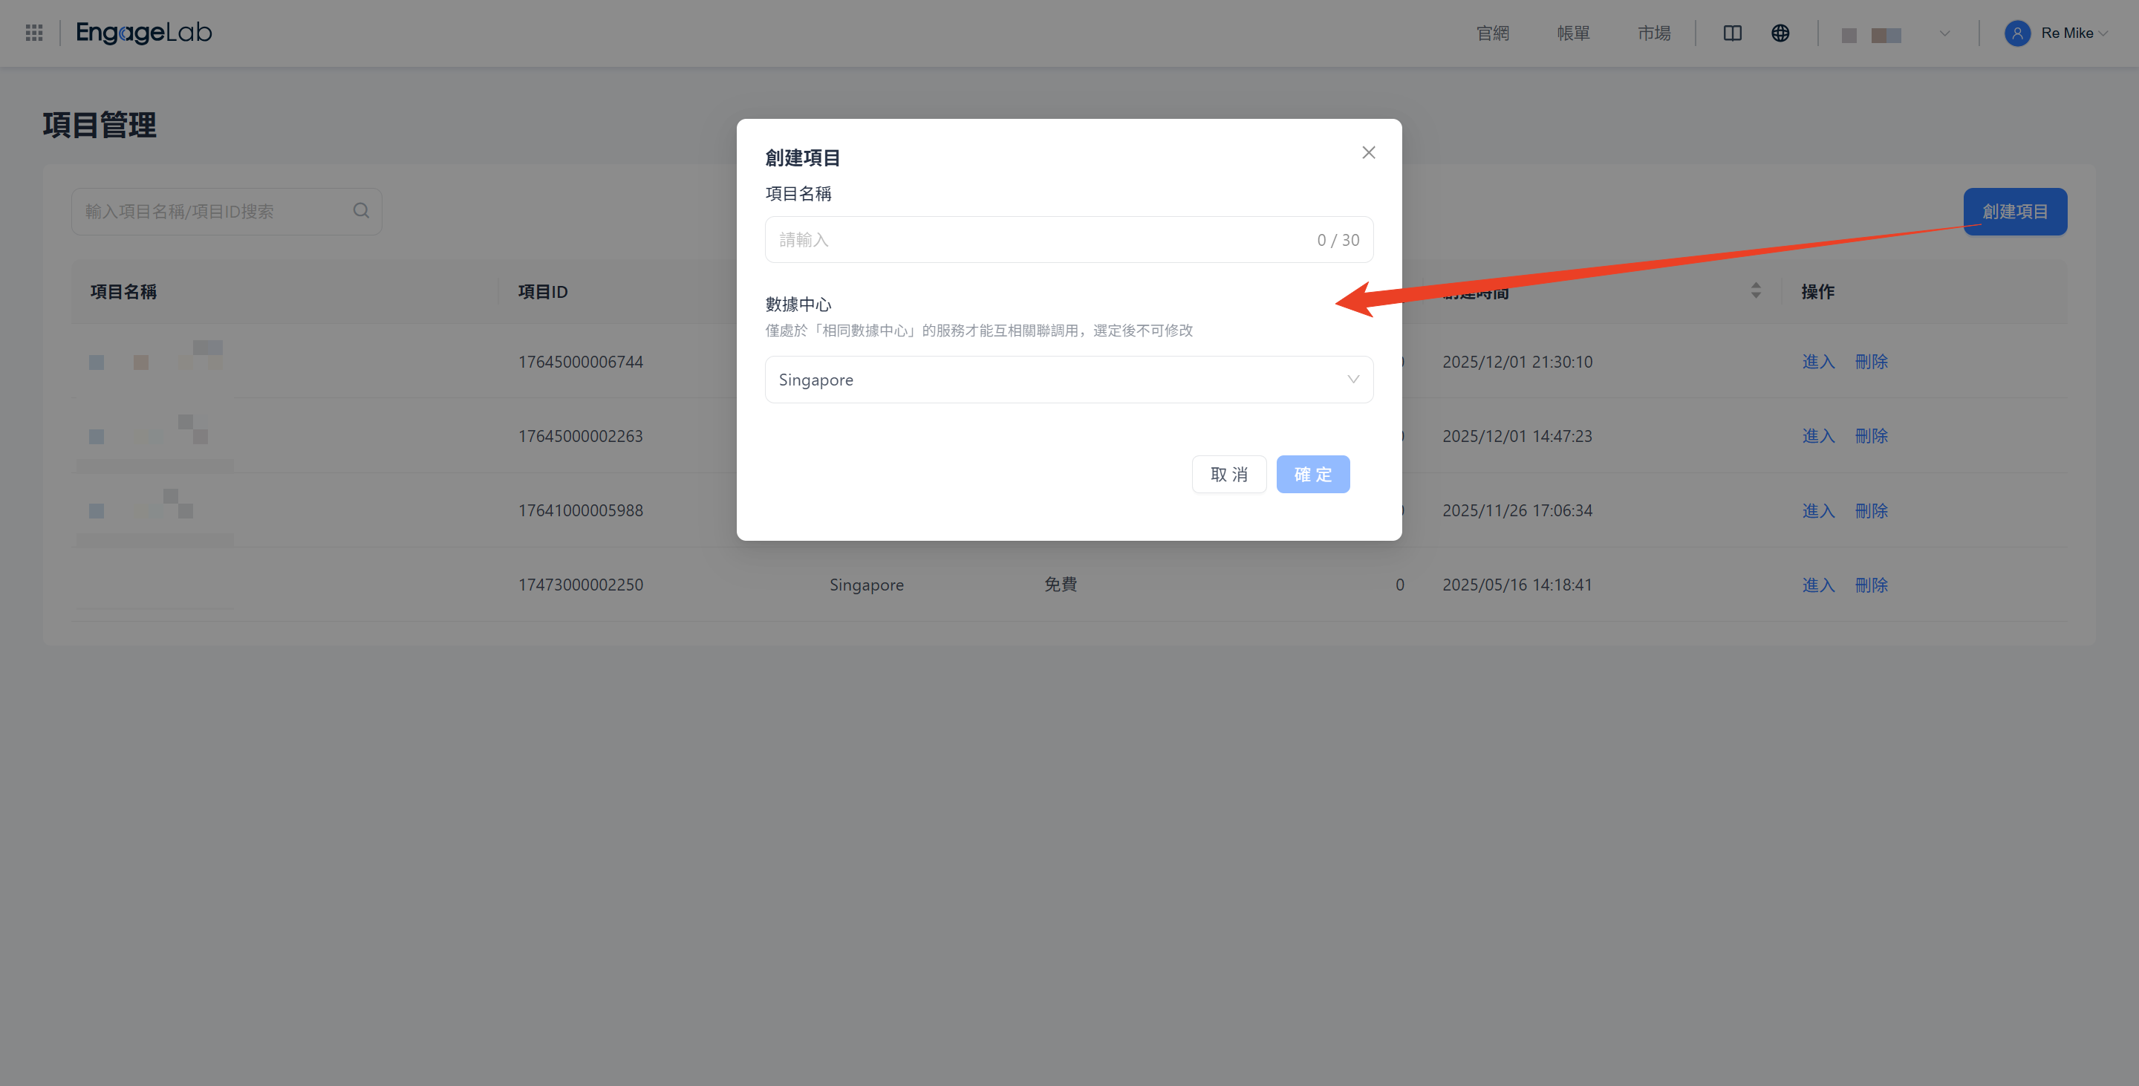Click the search magnifier icon
This screenshot has height=1086, width=2139.
coord(360,211)
